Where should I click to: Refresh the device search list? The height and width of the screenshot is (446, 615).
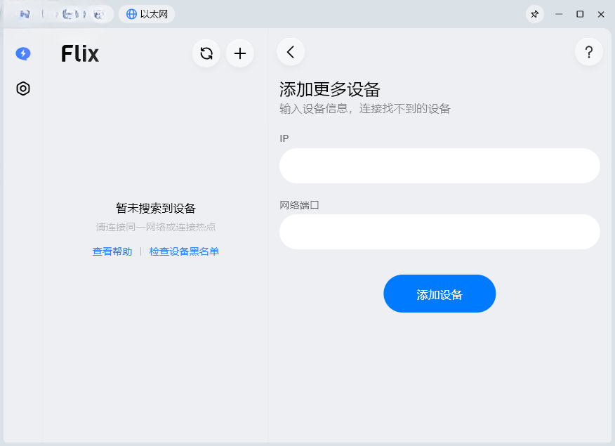[206, 53]
